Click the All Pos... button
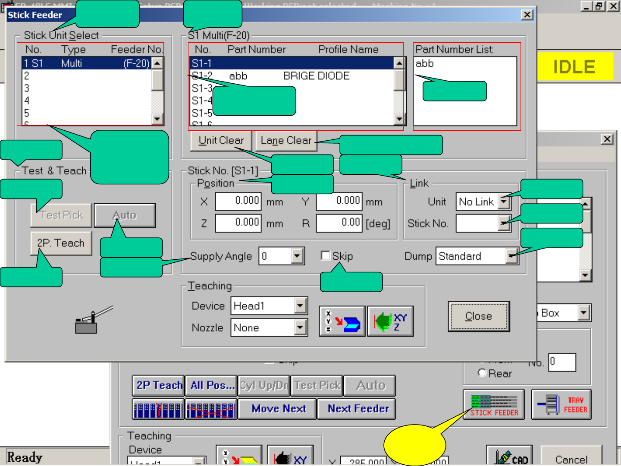Screen dimensions: 621x466 (x=212, y=386)
